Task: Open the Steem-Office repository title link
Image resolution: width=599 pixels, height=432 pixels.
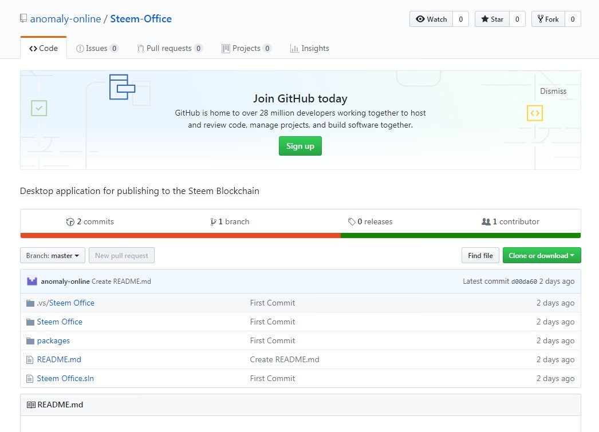Action: pyautogui.click(x=141, y=19)
